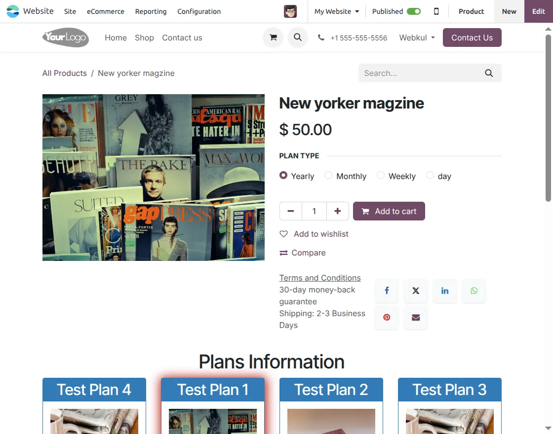Click the search magnifier in the navbar
This screenshot has height=434, width=553.
tap(298, 37)
